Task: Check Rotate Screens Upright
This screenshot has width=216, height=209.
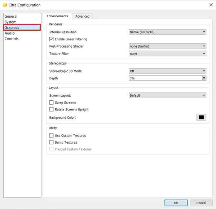Action: tap(51, 109)
